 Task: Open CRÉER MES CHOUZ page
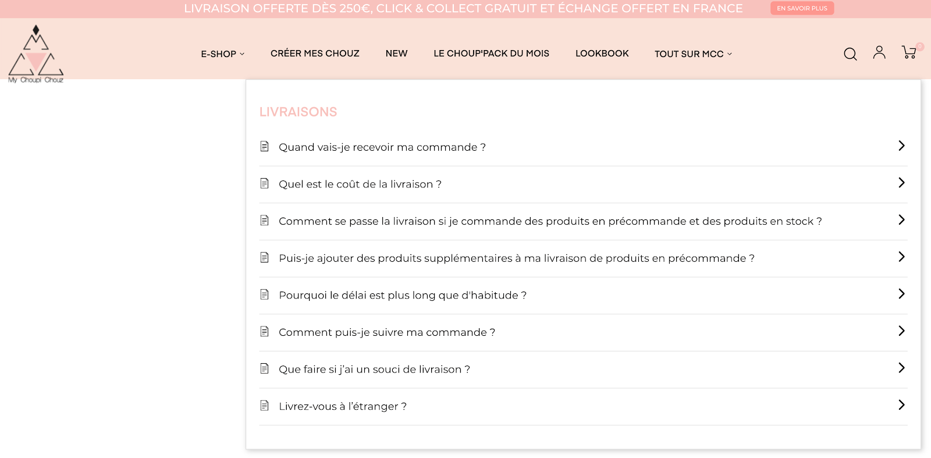314,53
